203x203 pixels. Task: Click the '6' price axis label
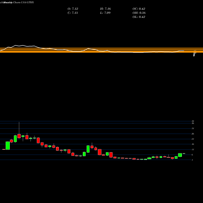(192, 155)
